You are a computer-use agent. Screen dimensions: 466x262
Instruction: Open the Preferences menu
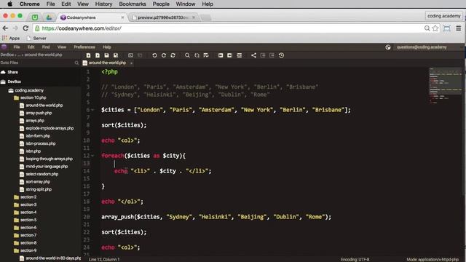(84, 47)
